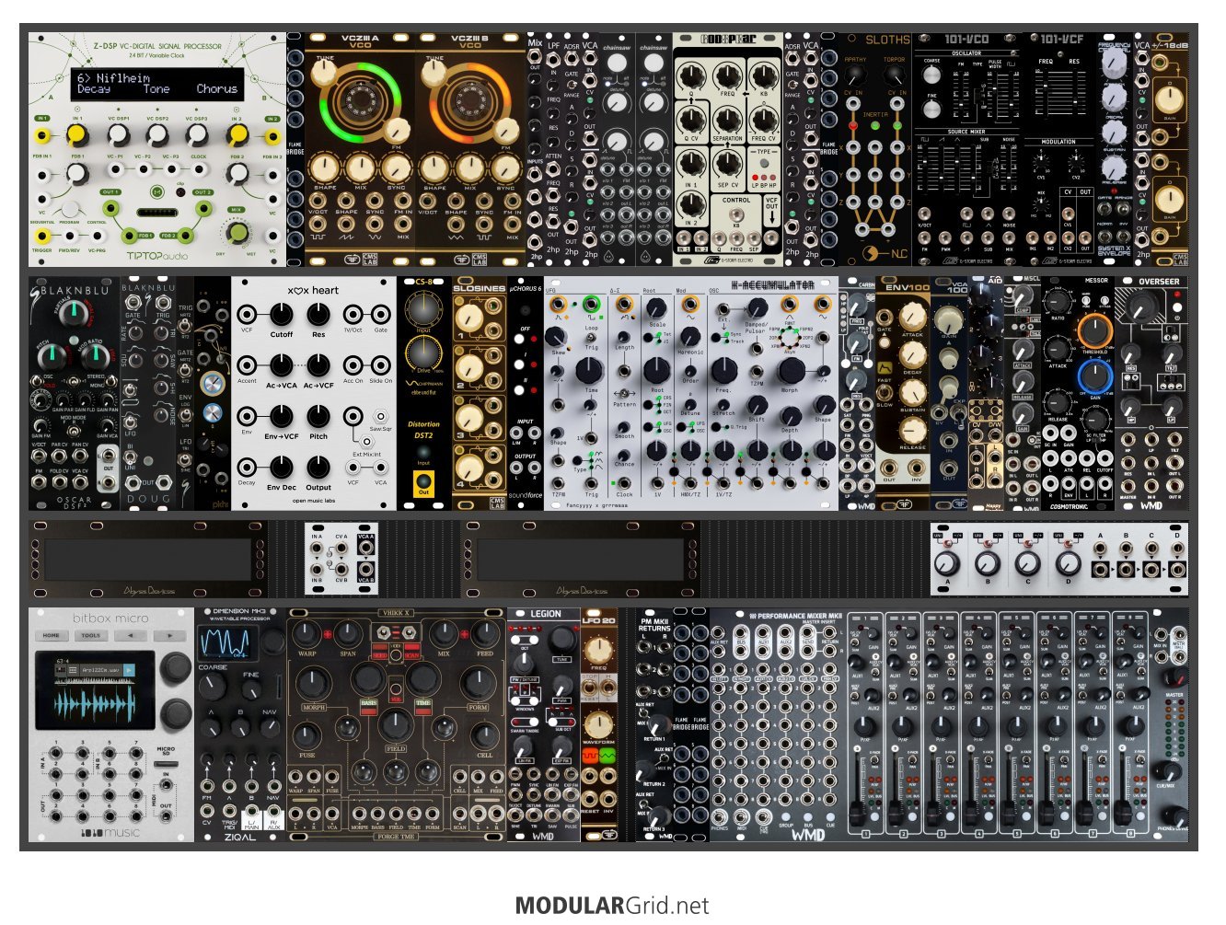Click the SEPARATION knob on the filter module
Screen dimensions: 1226x925
pos(727,120)
